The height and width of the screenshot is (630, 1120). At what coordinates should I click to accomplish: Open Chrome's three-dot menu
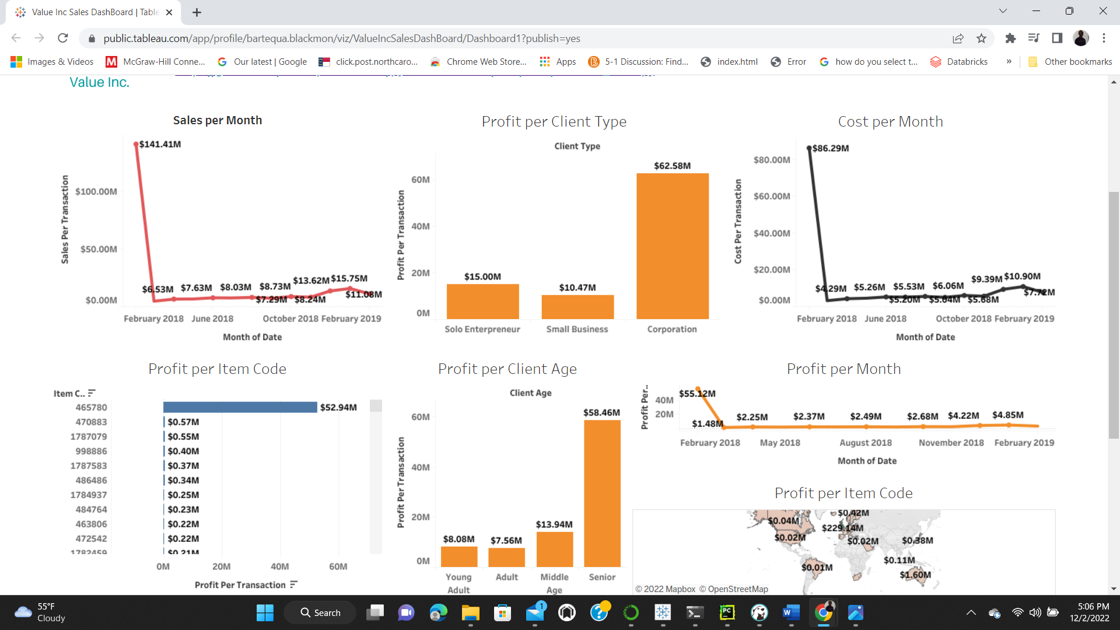(x=1104, y=38)
